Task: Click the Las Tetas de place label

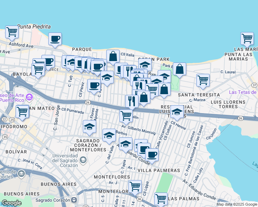Action: pyautogui.click(x=243, y=92)
